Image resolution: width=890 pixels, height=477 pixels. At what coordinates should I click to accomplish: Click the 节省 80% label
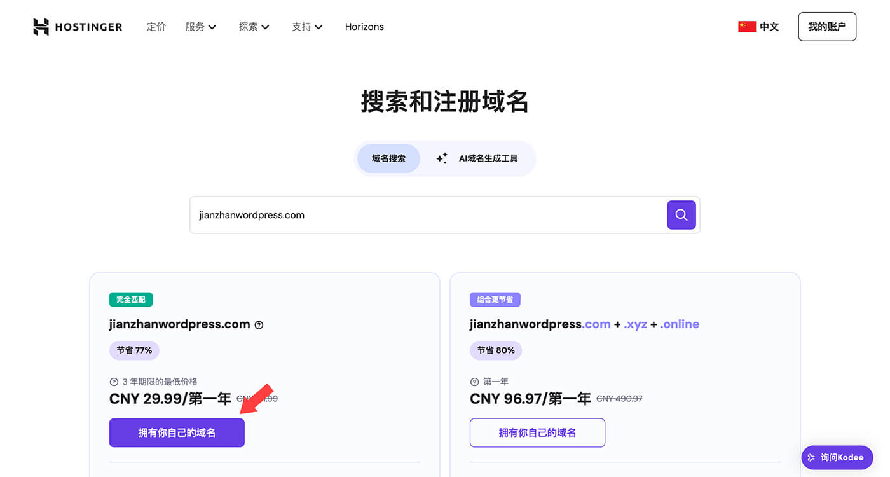[x=496, y=350]
